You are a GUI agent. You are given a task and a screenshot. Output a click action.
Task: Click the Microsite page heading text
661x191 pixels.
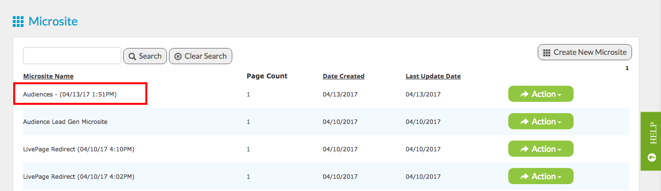[x=53, y=22]
